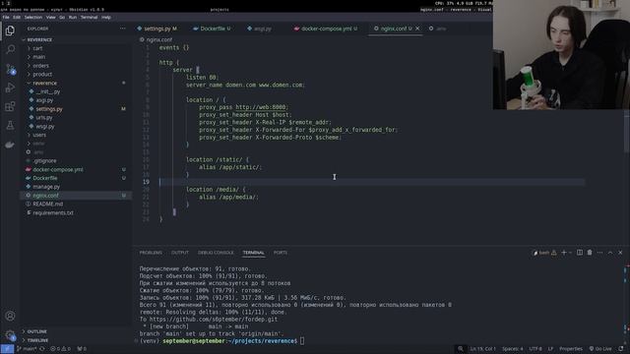The width and height of the screenshot is (630, 354).
Task: Open the Selection menu
Action: click(33, 18)
